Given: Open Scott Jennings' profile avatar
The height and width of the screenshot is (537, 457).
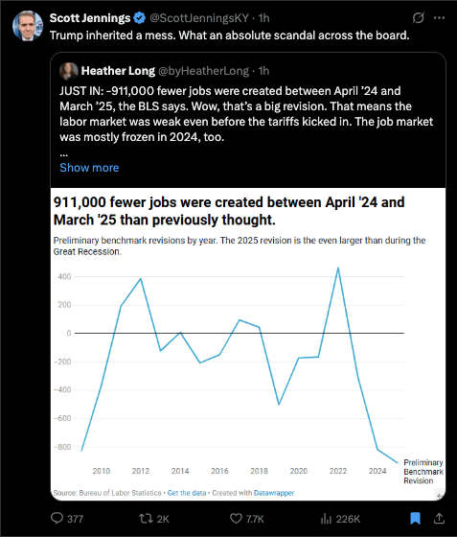Looking at the screenshot, I should pyautogui.click(x=28, y=26).
